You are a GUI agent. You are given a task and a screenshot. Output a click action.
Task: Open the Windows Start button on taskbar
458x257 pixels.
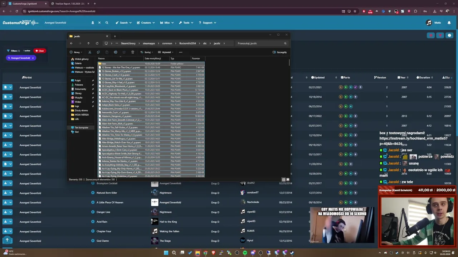coord(166,253)
